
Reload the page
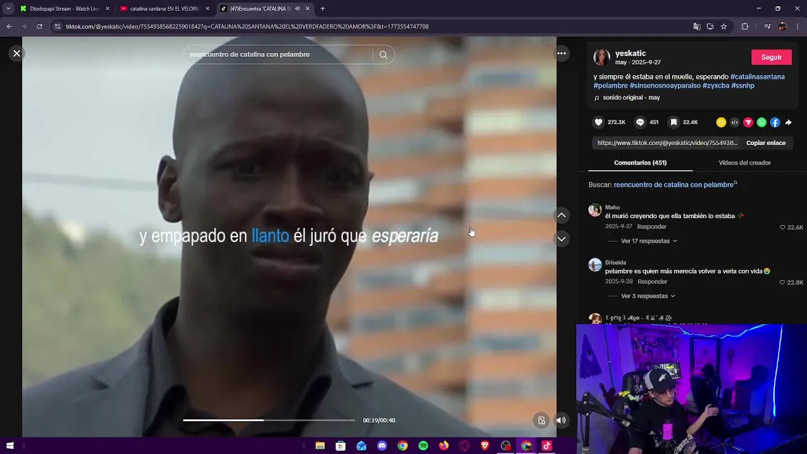pos(39,26)
